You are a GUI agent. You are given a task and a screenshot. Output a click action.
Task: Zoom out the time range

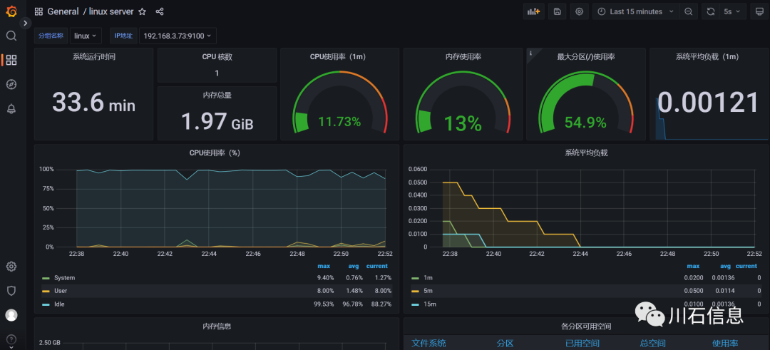pyautogui.click(x=689, y=12)
